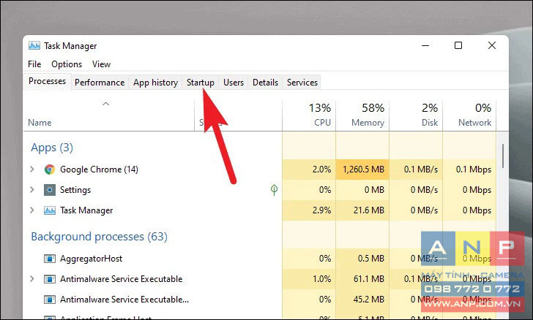Click the 2.0% CPU cell for Chrome

[309, 169]
